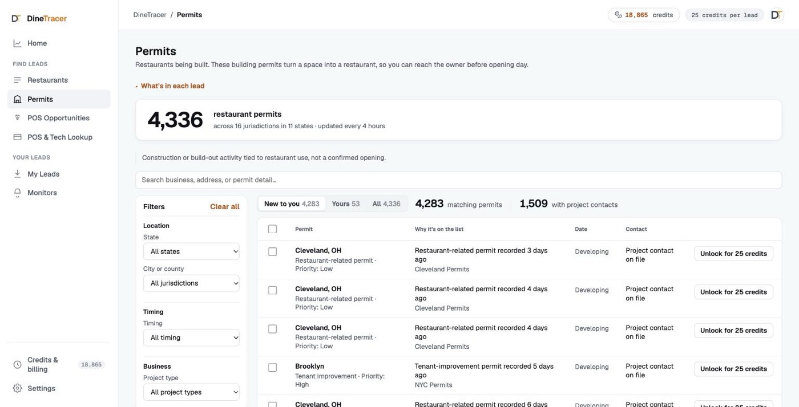Click the Restaurants list icon
The image size is (799, 407).
click(17, 80)
